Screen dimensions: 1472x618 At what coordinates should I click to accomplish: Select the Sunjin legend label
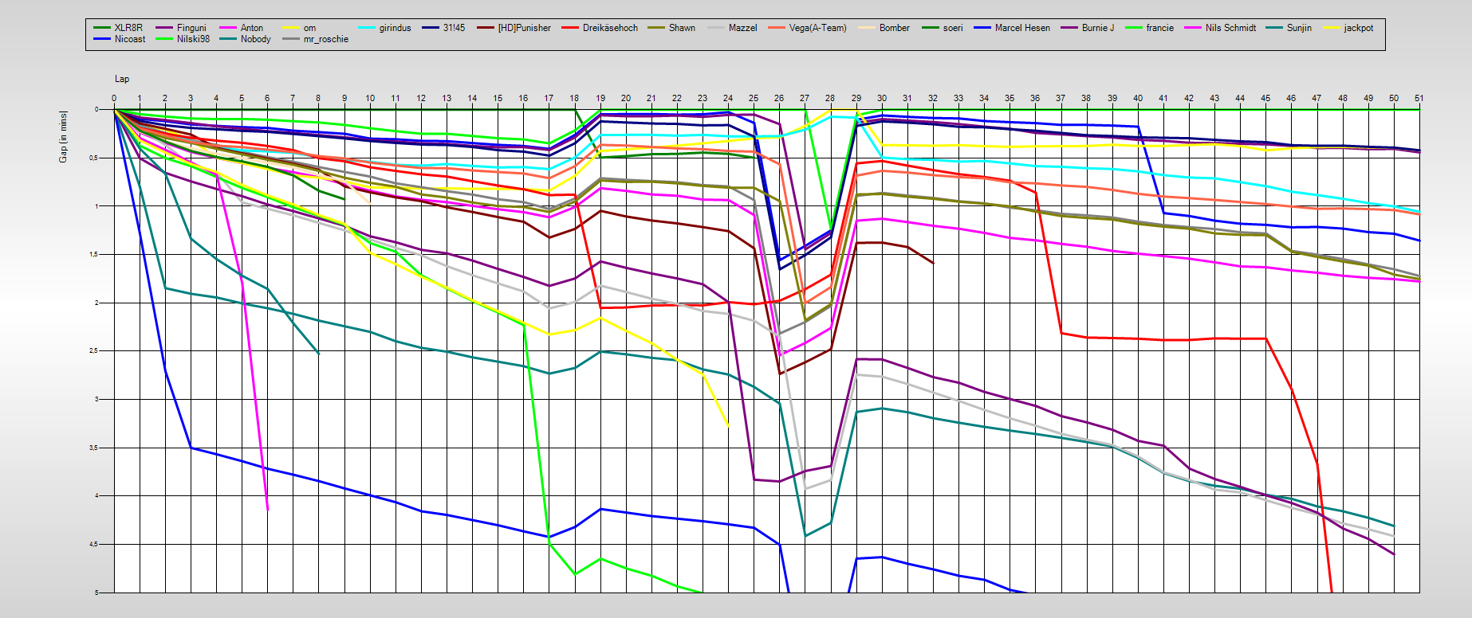click(x=1299, y=28)
